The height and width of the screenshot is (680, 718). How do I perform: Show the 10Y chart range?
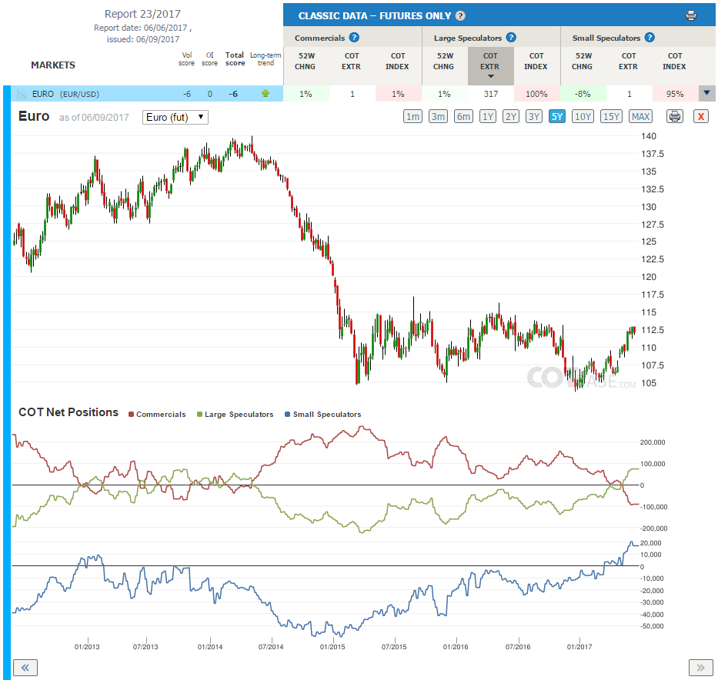583,117
